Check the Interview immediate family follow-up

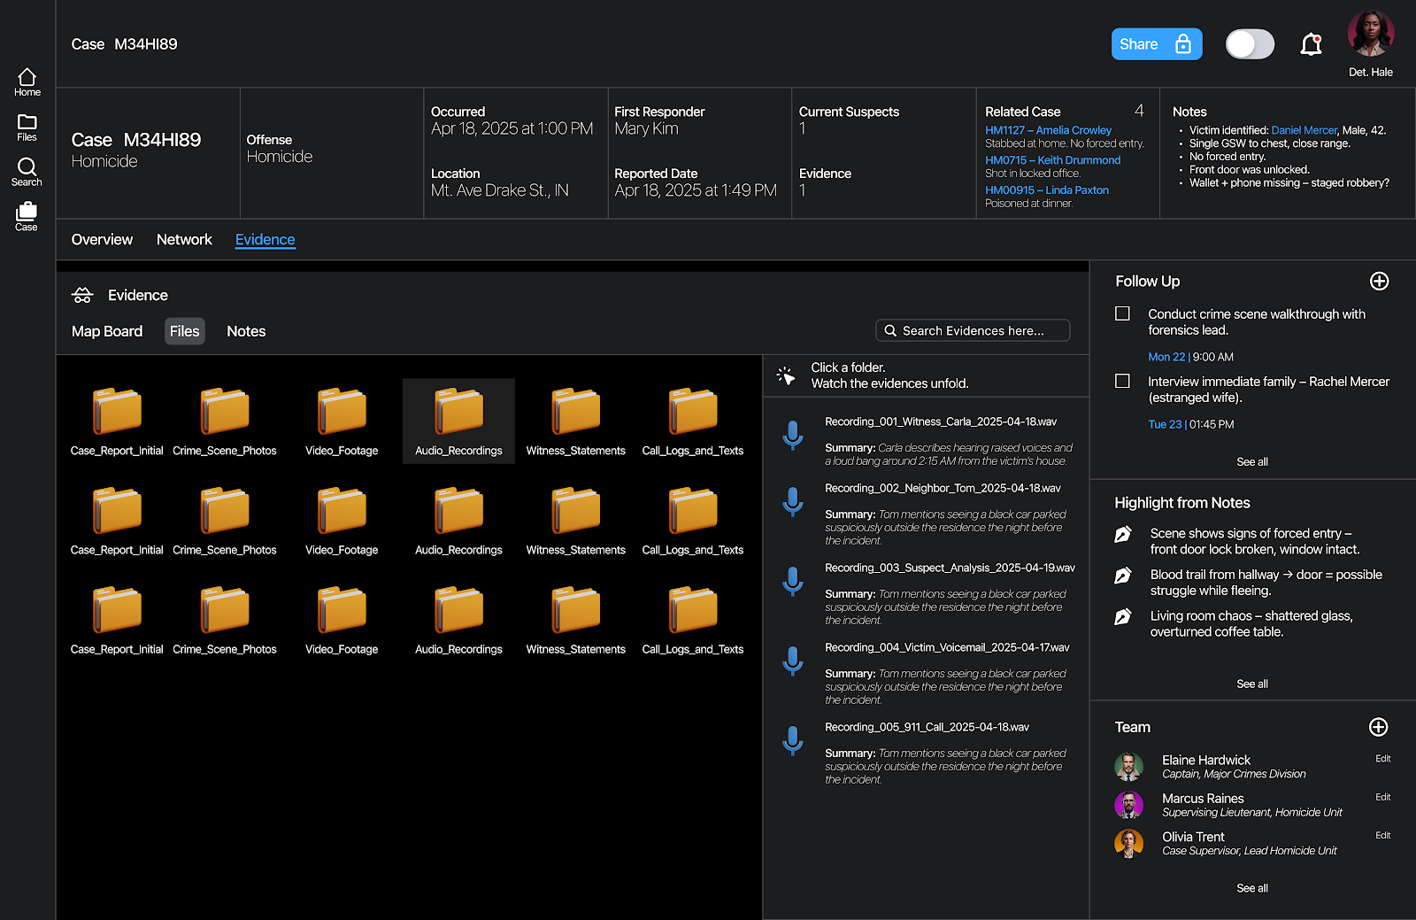[x=1122, y=381]
